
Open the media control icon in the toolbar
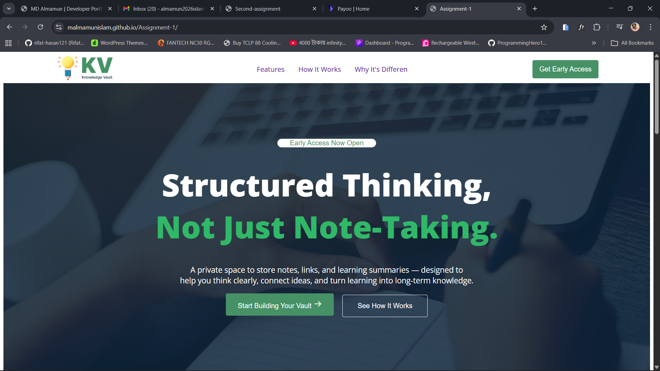click(x=619, y=27)
